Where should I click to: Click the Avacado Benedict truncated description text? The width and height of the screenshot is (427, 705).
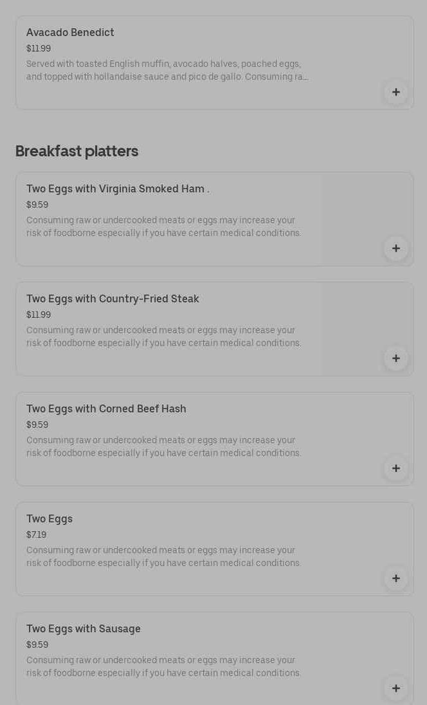click(x=167, y=70)
